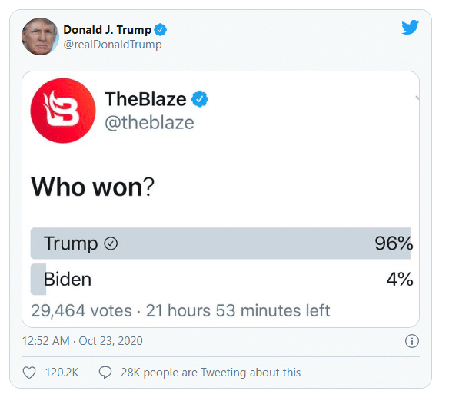Click TheBlaze red flame logo
The image size is (449, 414).
(x=63, y=111)
